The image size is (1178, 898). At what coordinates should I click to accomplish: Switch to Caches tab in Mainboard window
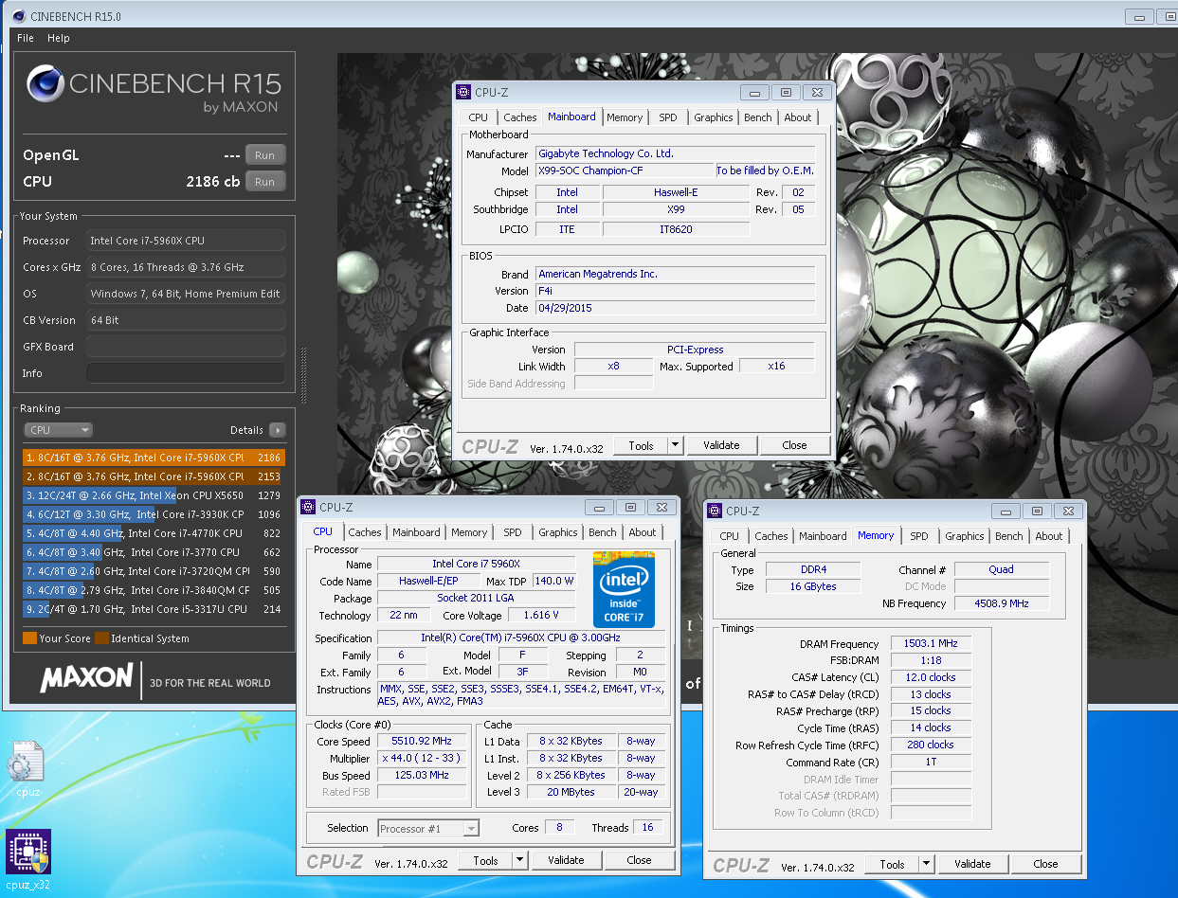[519, 117]
